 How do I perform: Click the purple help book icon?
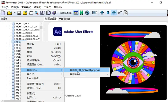[54, 13]
